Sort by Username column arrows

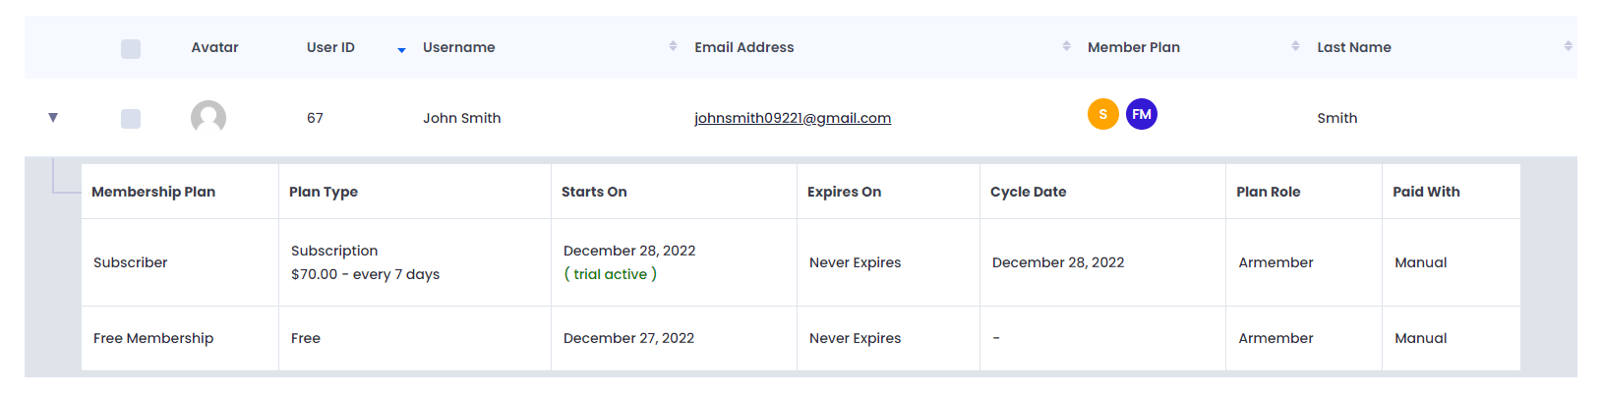[673, 46]
